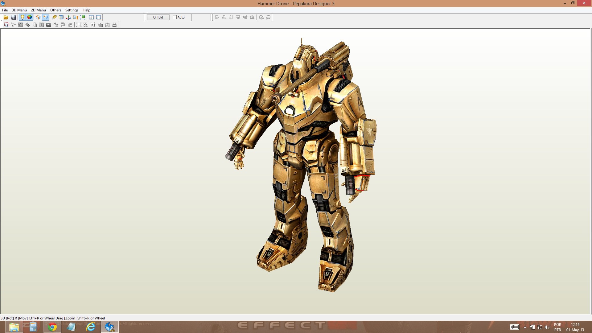Click the rotate 90 counterclockwise icon
The width and height of the screenshot is (592, 333).
[x=261, y=17]
